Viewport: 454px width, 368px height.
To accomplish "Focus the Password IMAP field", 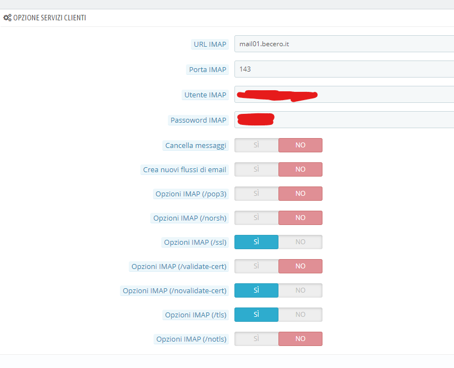I will pyautogui.click(x=344, y=120).
